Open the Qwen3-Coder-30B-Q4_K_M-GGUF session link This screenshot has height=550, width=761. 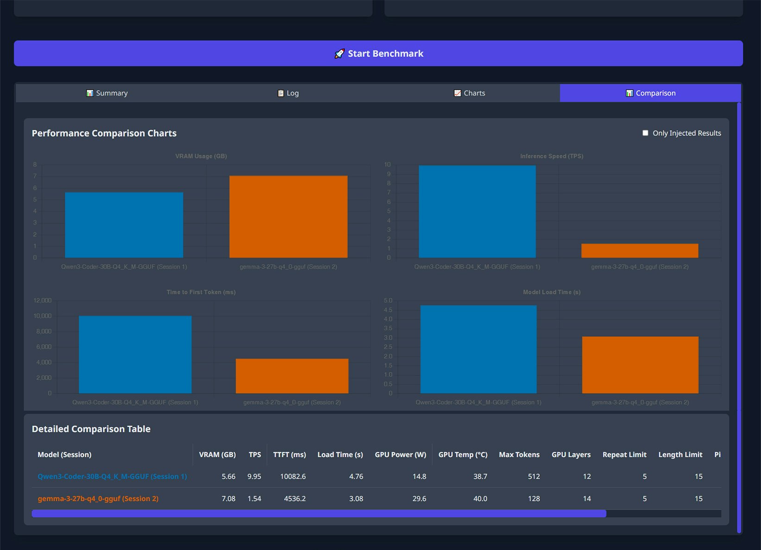tap(112, 476)
